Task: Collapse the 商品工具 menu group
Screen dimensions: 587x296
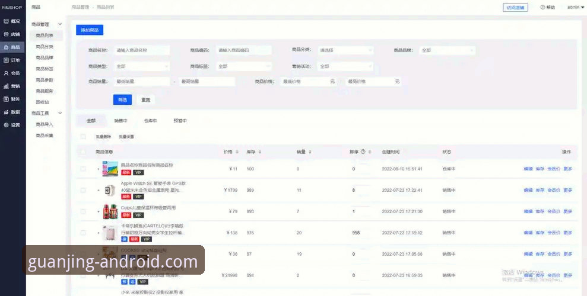Action: 60,113
